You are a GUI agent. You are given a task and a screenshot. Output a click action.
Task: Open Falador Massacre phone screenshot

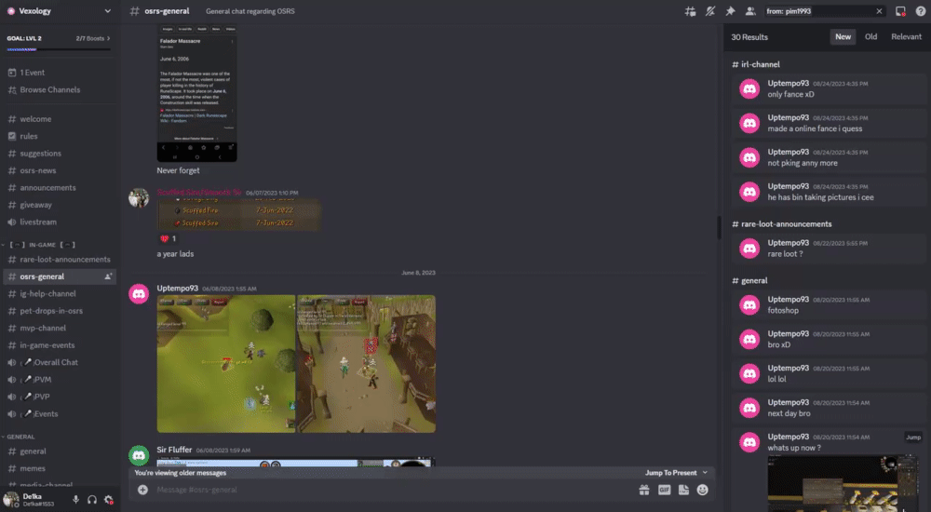click(x=196, y=93)
